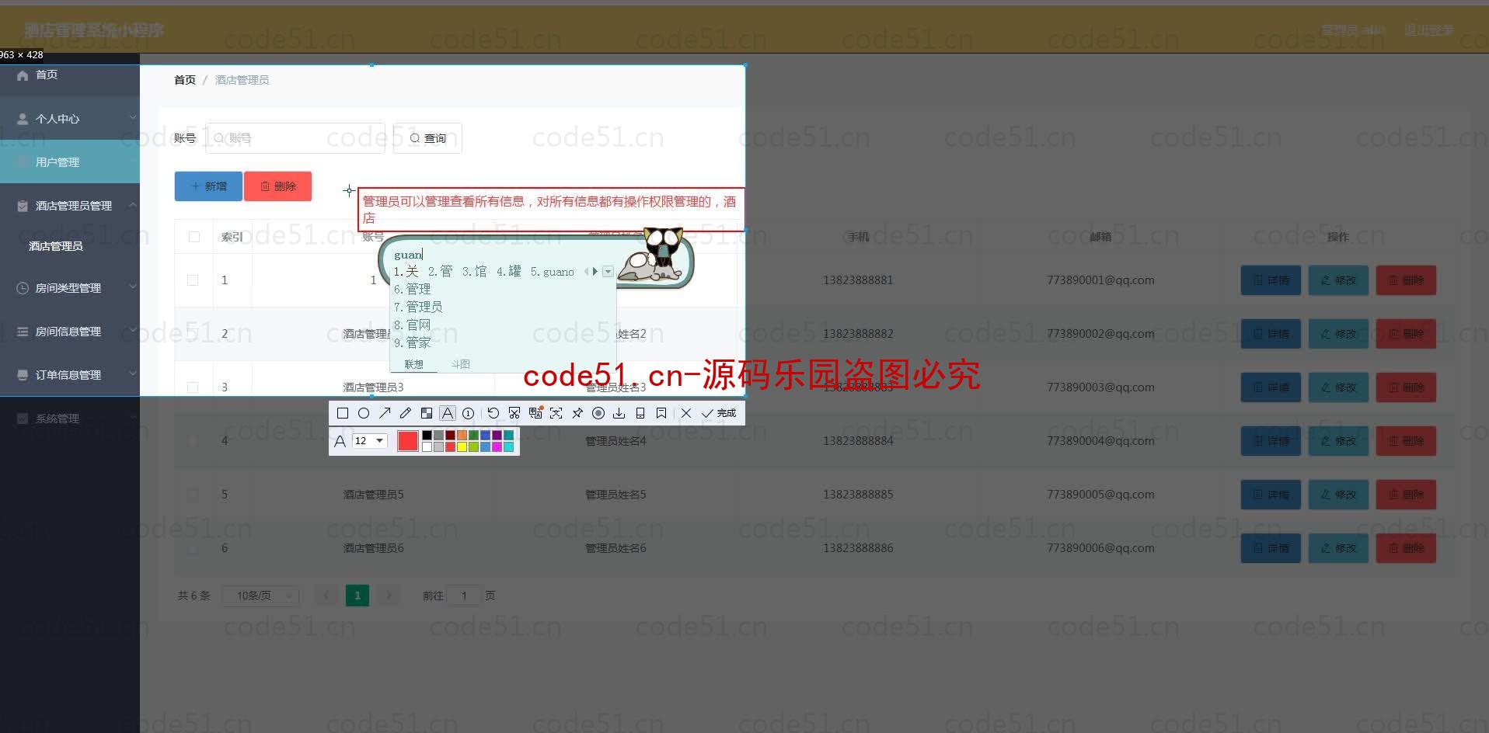Select 酒店管理员 submenu item
The image size is (1489, 733).
point(56,246)
